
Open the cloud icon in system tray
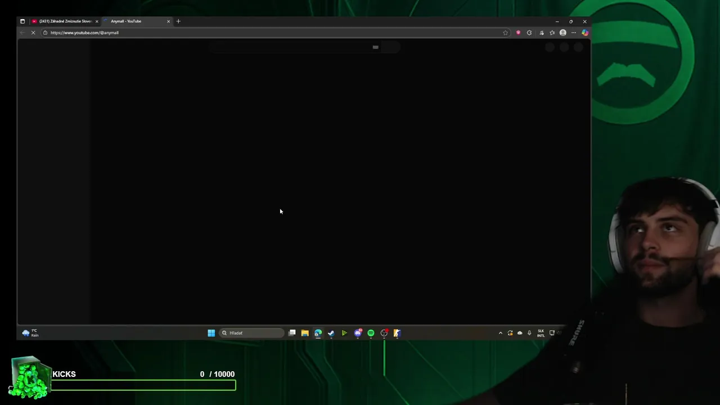[x=520, y=333]
